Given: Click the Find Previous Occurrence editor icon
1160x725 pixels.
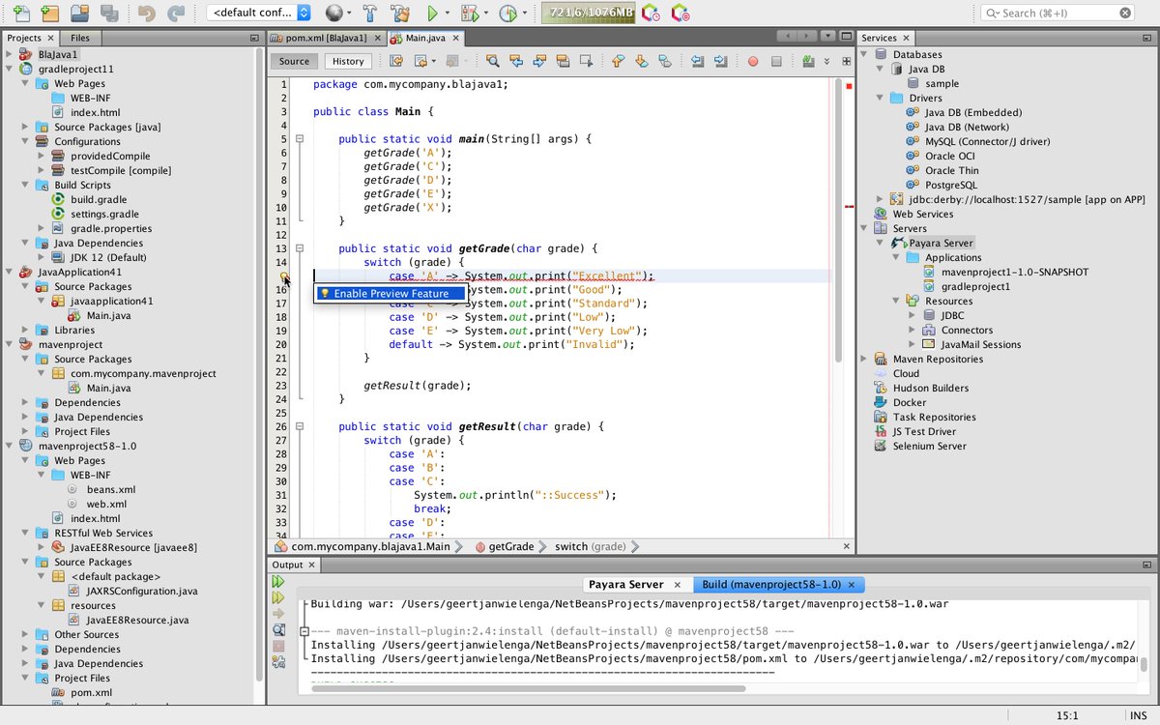Looking at the screenshot, I should [515, 61].
